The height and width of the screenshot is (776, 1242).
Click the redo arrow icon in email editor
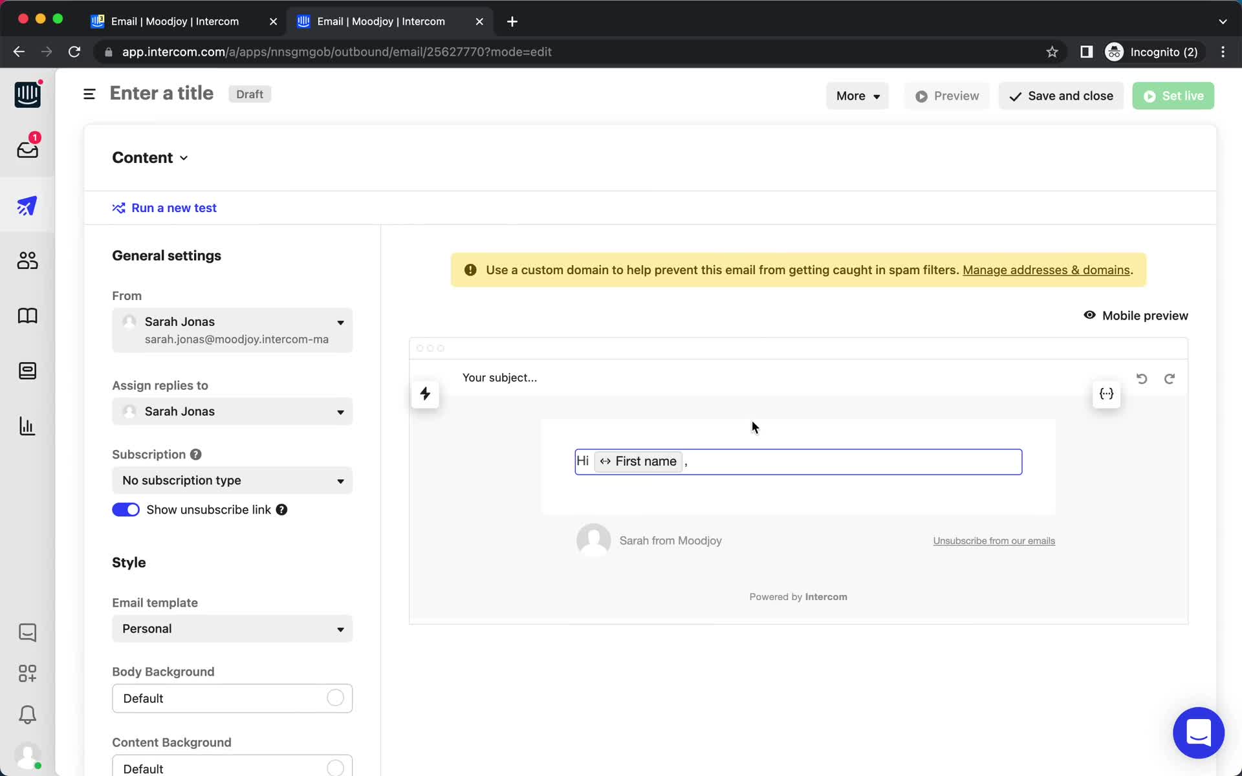point(1170,378)
